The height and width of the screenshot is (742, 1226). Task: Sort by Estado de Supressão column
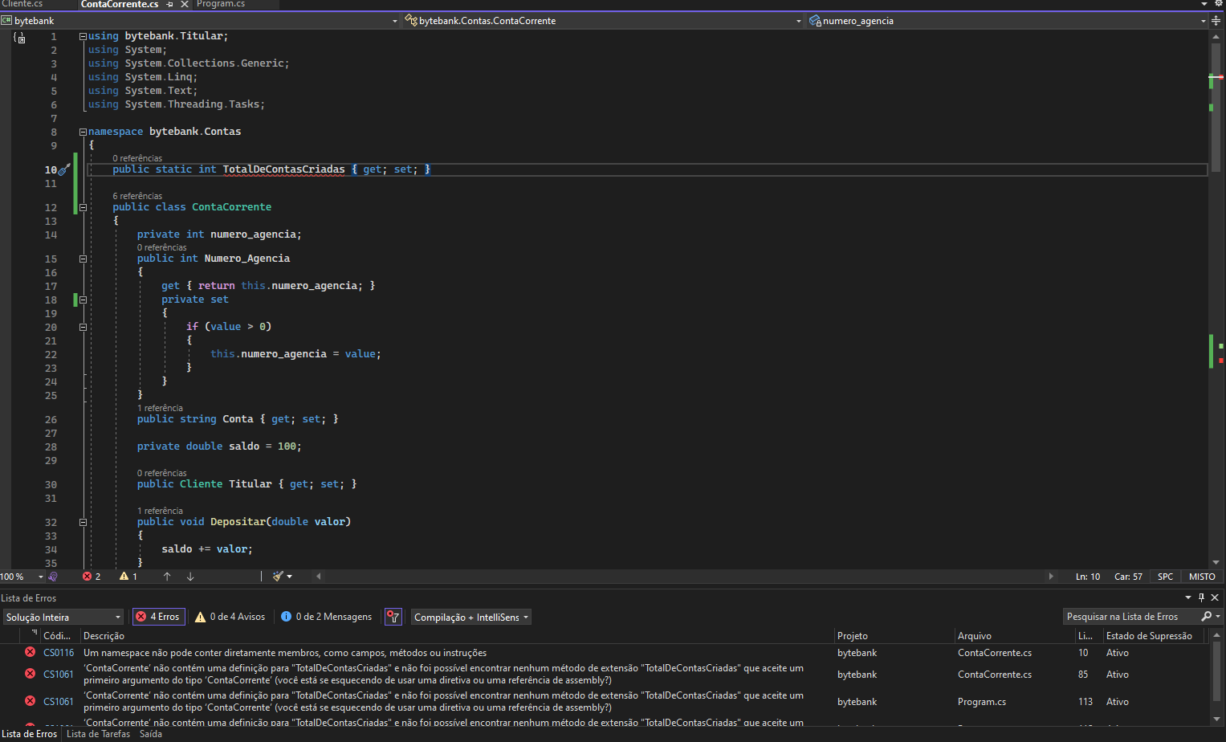tap(1154, 636)
